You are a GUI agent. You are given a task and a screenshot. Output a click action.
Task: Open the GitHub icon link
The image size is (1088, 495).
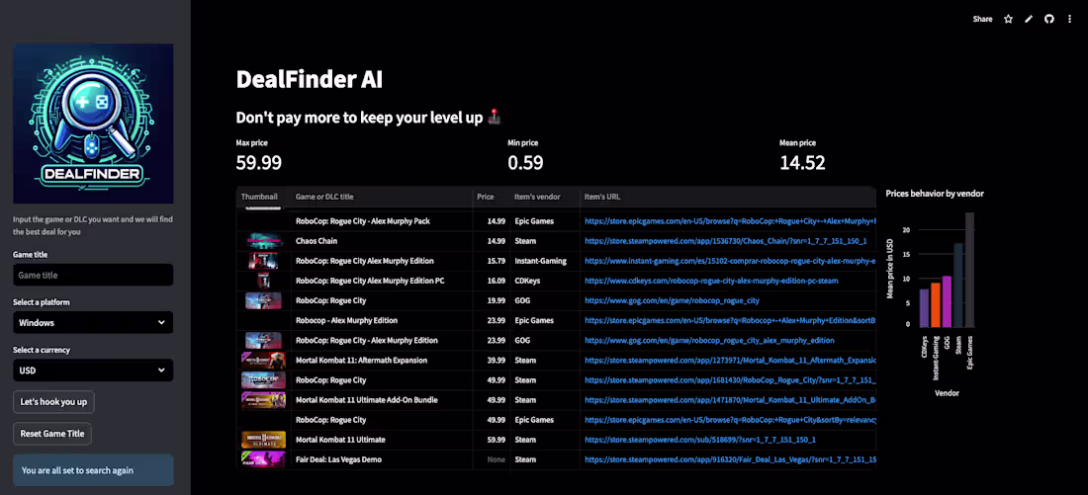click(x=1049, y=20)
